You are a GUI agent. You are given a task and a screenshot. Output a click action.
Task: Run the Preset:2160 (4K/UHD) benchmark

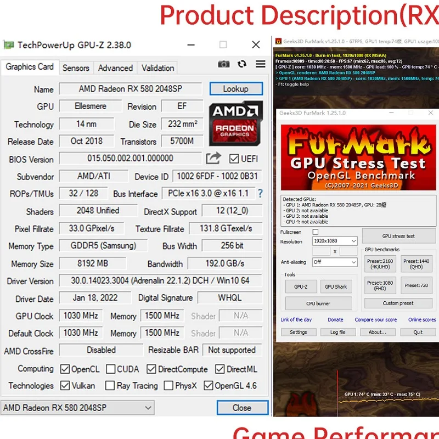380,264
